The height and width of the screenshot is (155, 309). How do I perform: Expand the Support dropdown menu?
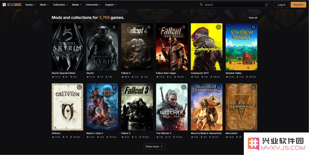pos(111,5)
